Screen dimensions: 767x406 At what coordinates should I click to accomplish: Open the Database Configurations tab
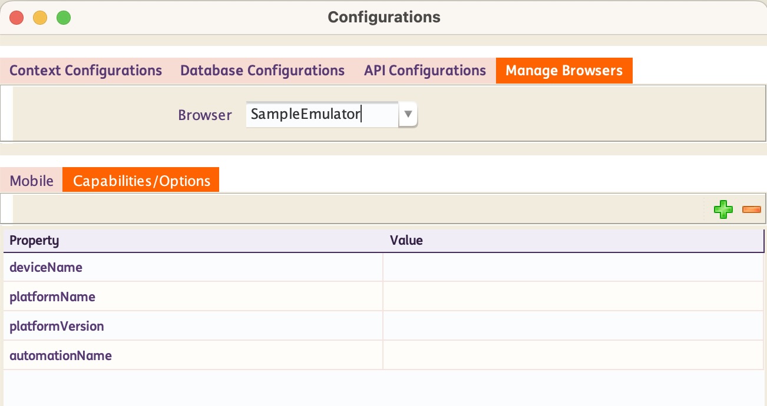pyautogui.click(x=262, y=71)
